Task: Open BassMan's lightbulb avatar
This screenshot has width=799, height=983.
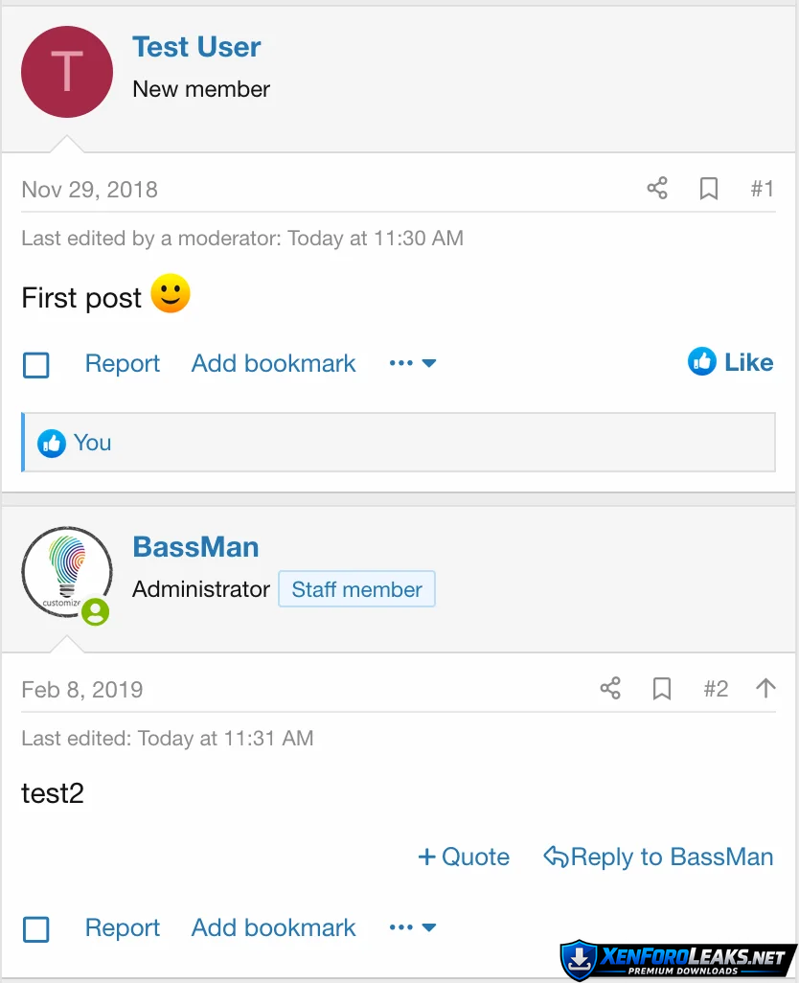Action: (x=66, y=572)
